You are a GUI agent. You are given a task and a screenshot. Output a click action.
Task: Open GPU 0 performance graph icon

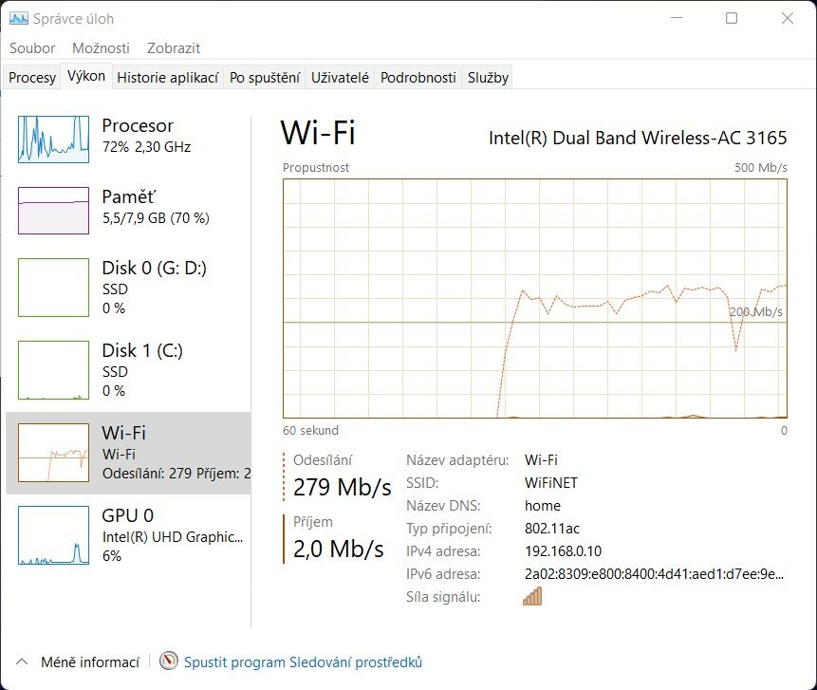pos(54,535)
